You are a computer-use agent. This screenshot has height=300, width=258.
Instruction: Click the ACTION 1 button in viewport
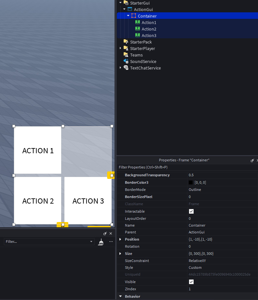coord(38,150)
